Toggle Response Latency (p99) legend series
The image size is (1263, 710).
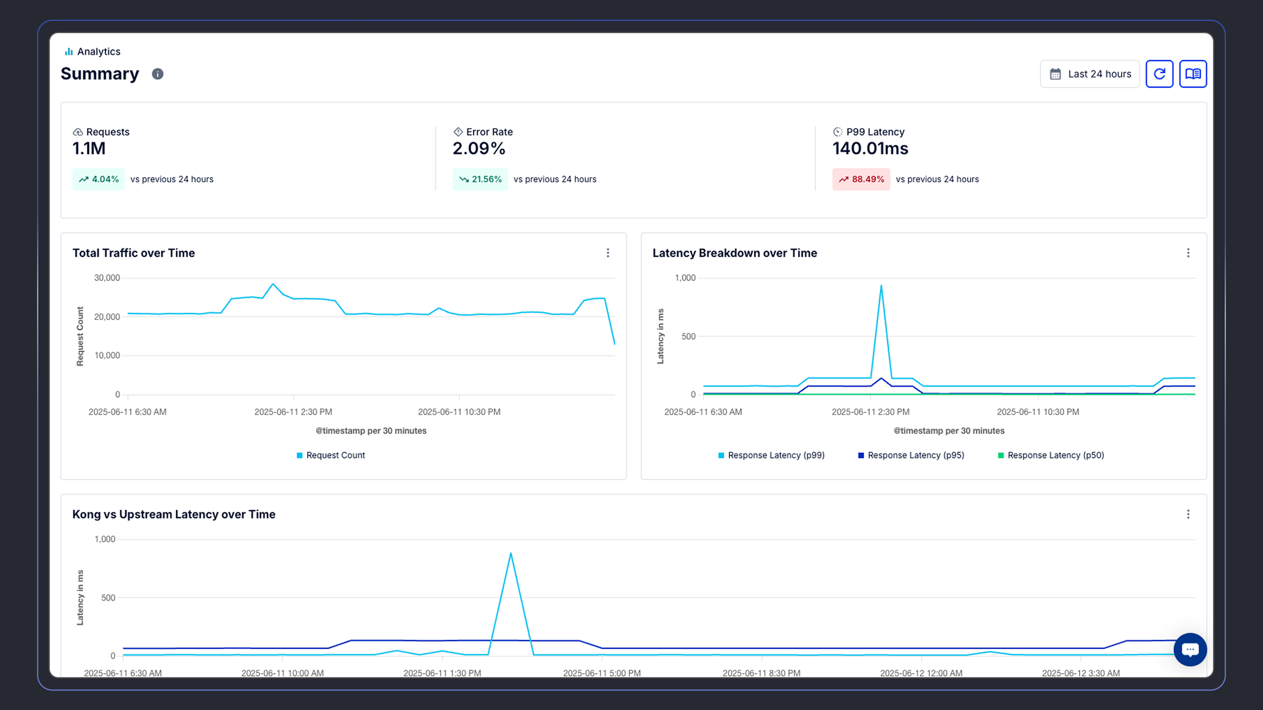[771, 455]
